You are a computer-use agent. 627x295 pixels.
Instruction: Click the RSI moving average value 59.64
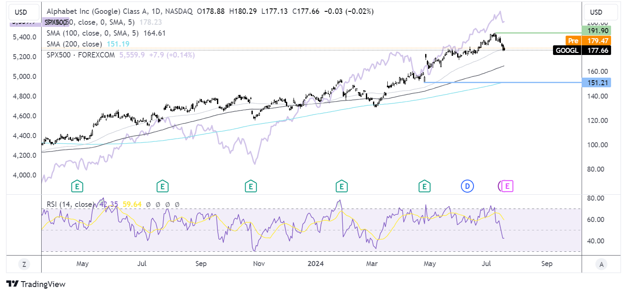tap(131, 204)
